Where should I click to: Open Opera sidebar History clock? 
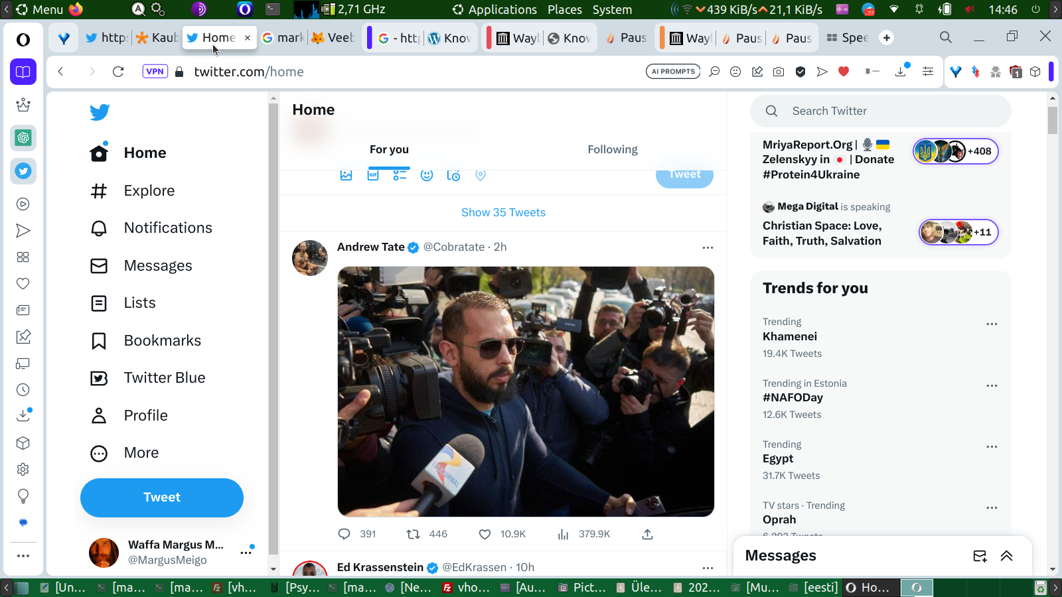click(23, 390)
